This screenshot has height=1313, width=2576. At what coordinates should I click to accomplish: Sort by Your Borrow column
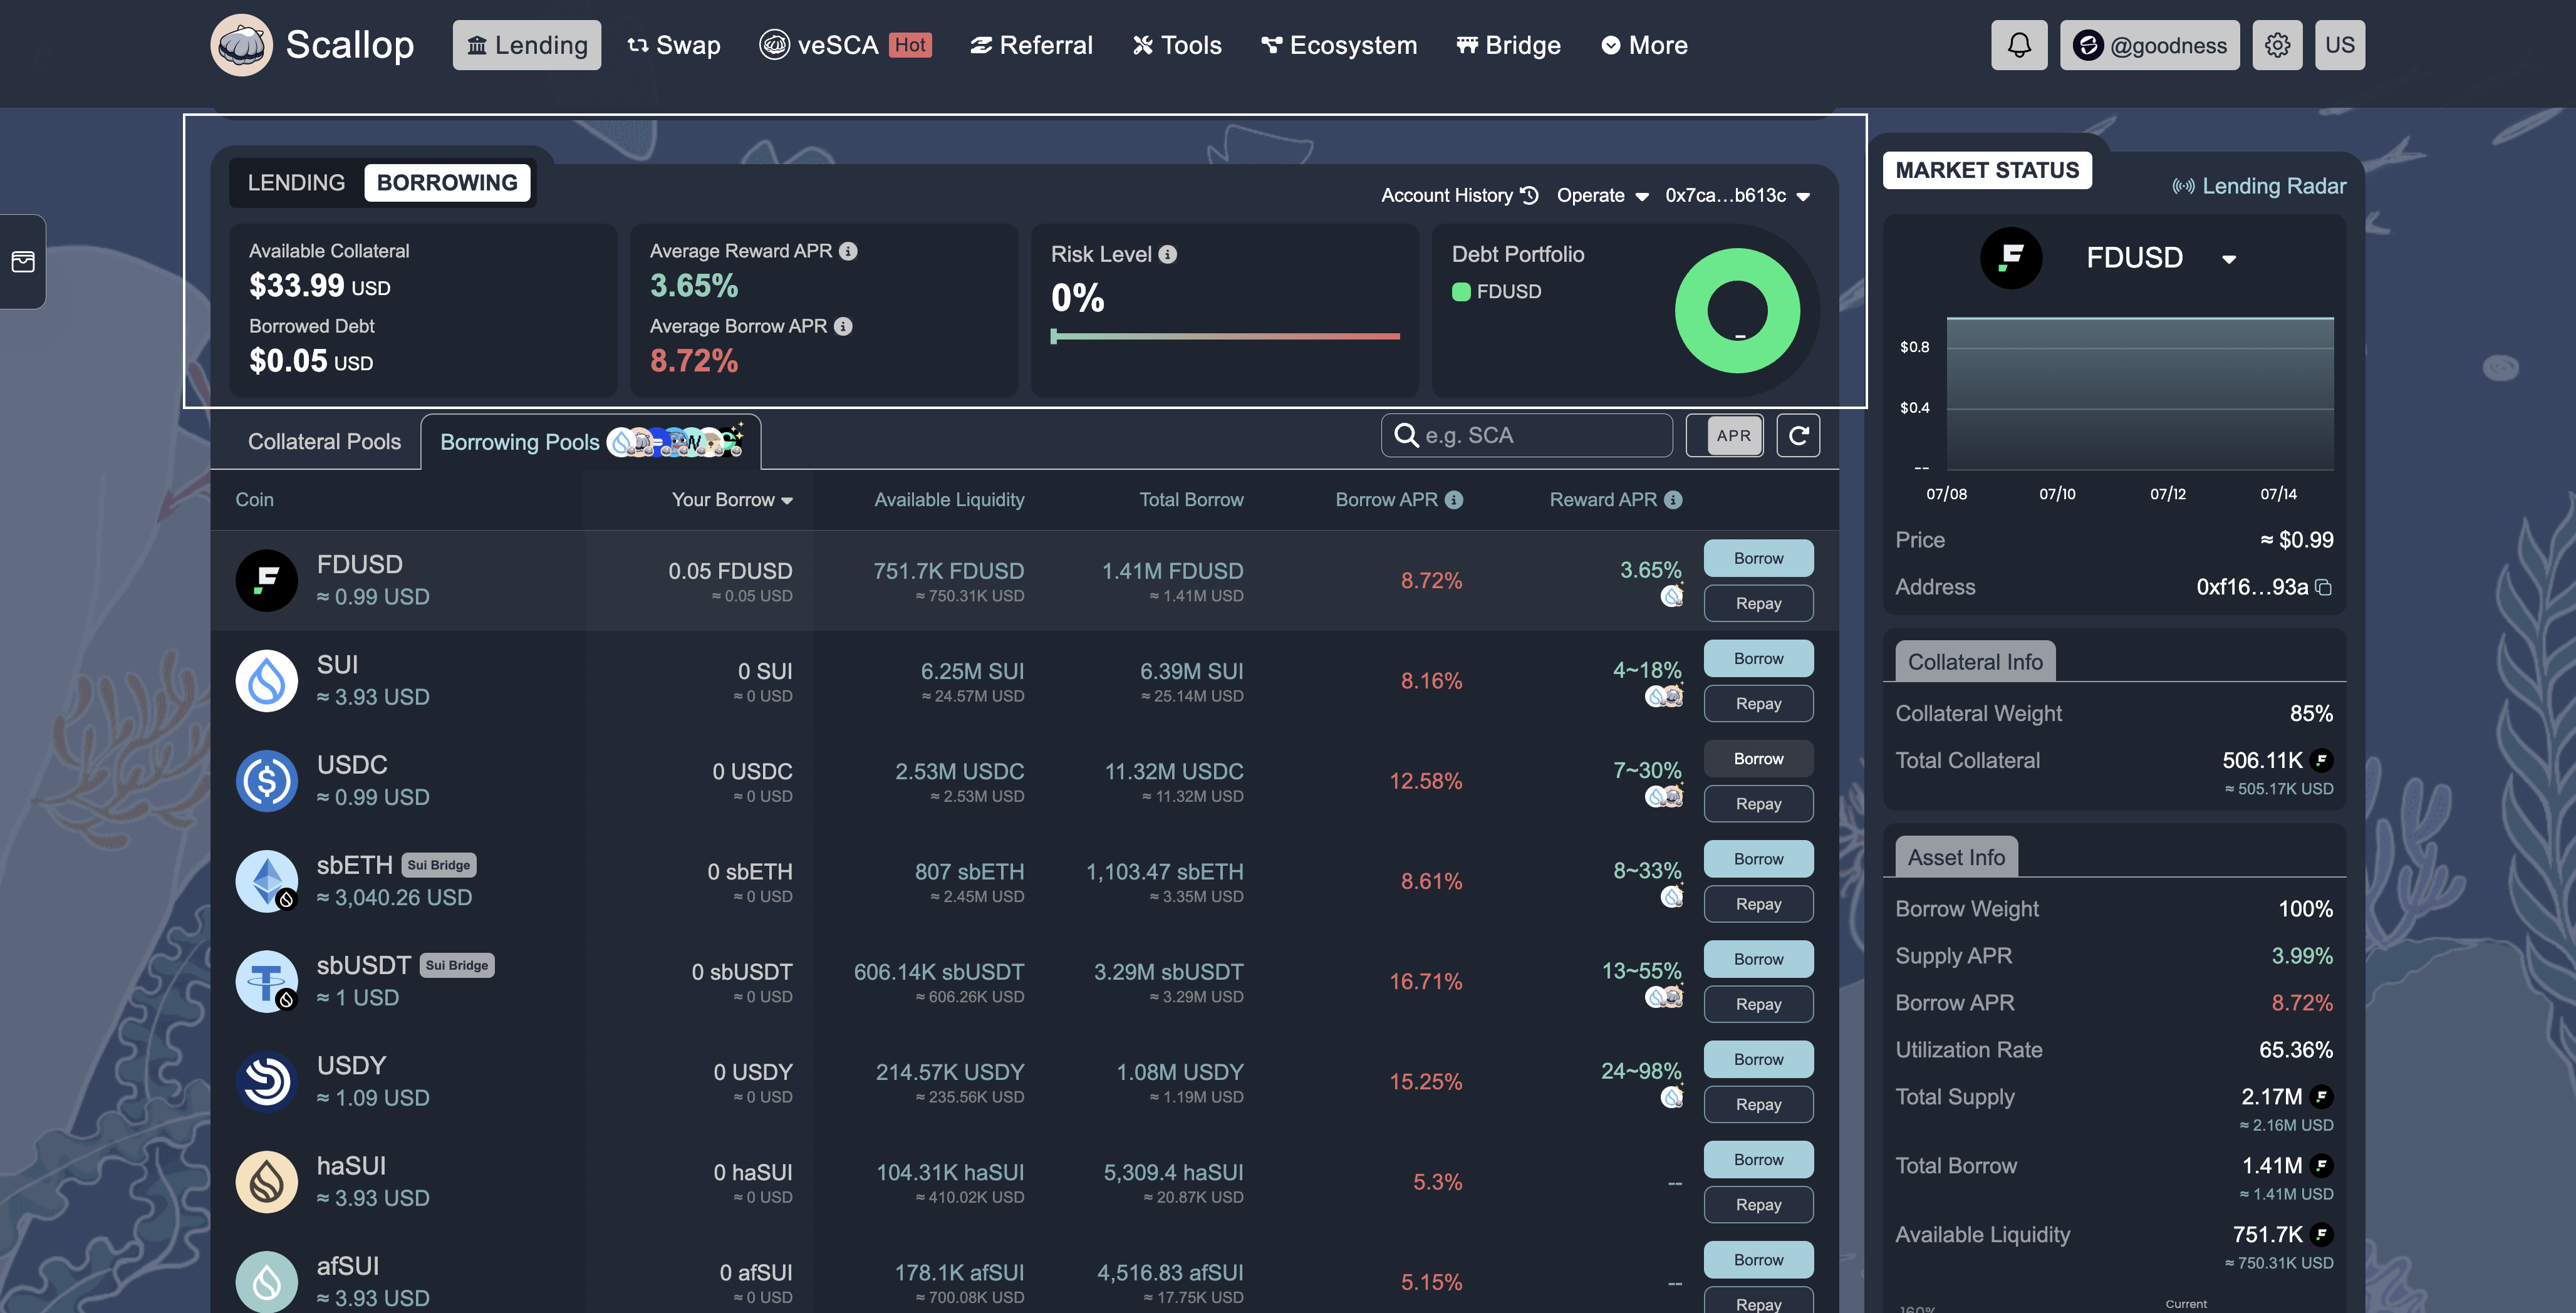coord(732,499)
